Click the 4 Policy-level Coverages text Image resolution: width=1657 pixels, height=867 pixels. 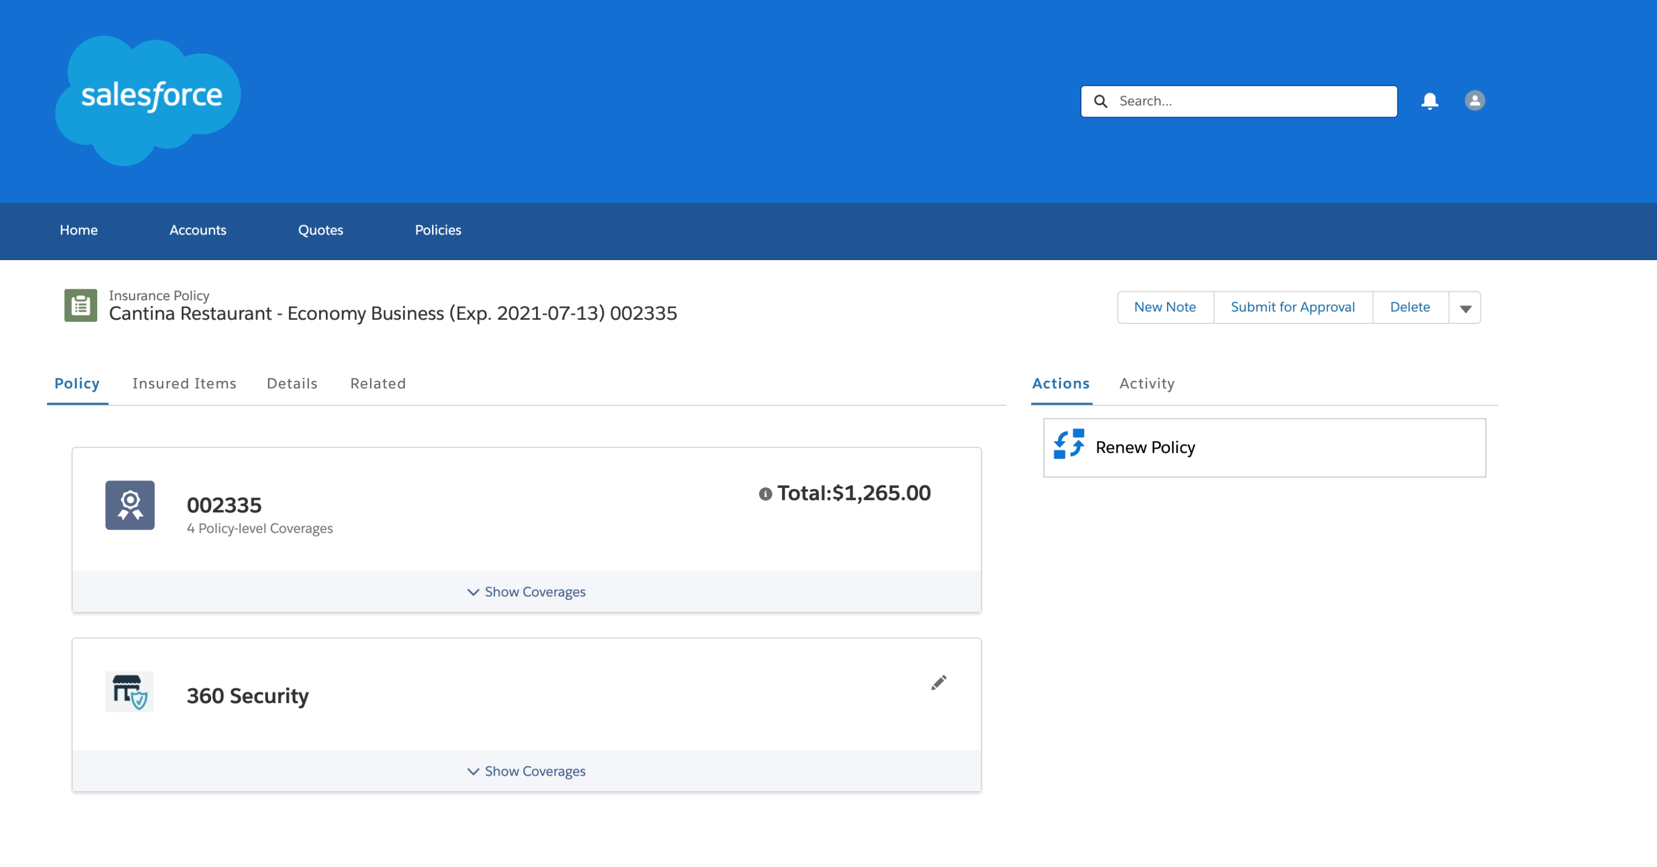[x=260, y=529]
